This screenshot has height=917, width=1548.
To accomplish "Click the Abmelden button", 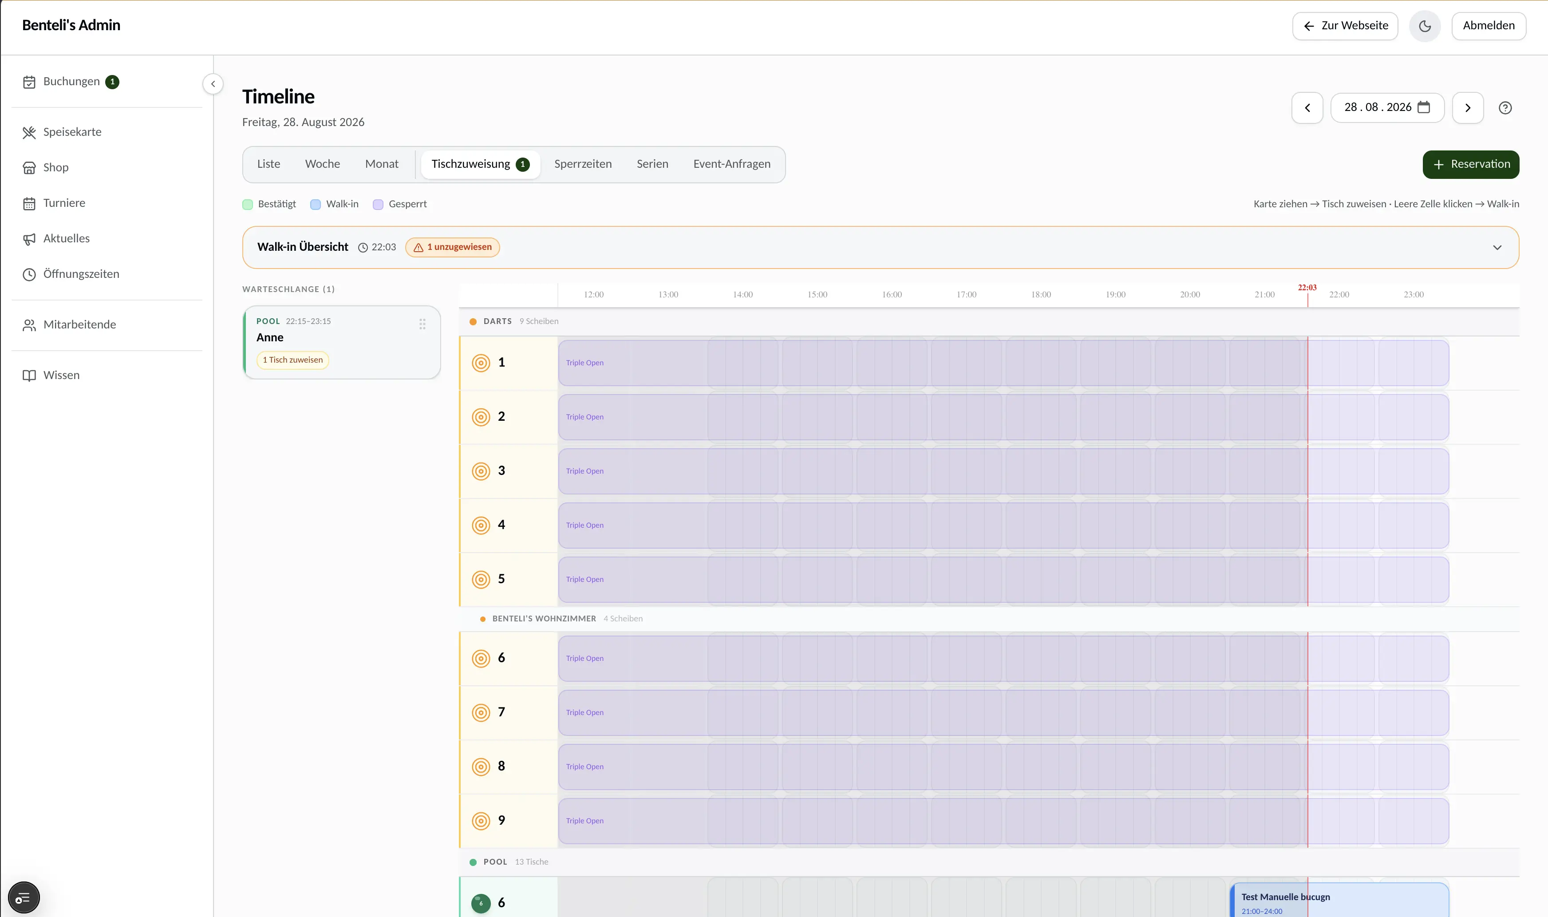I will pyautogui.click(x=1488, y=26).
